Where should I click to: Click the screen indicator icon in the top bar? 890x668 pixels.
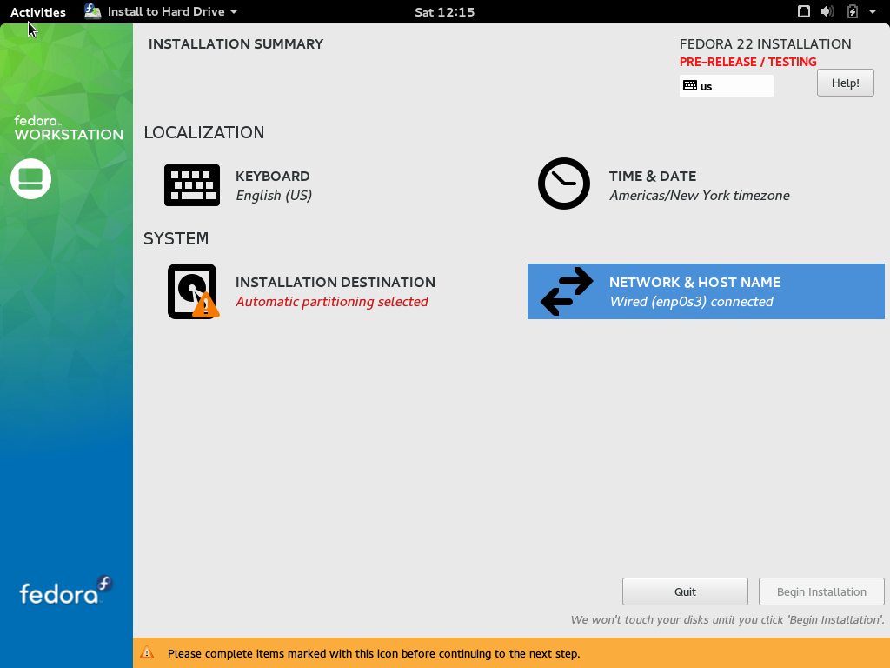point(804,11)
